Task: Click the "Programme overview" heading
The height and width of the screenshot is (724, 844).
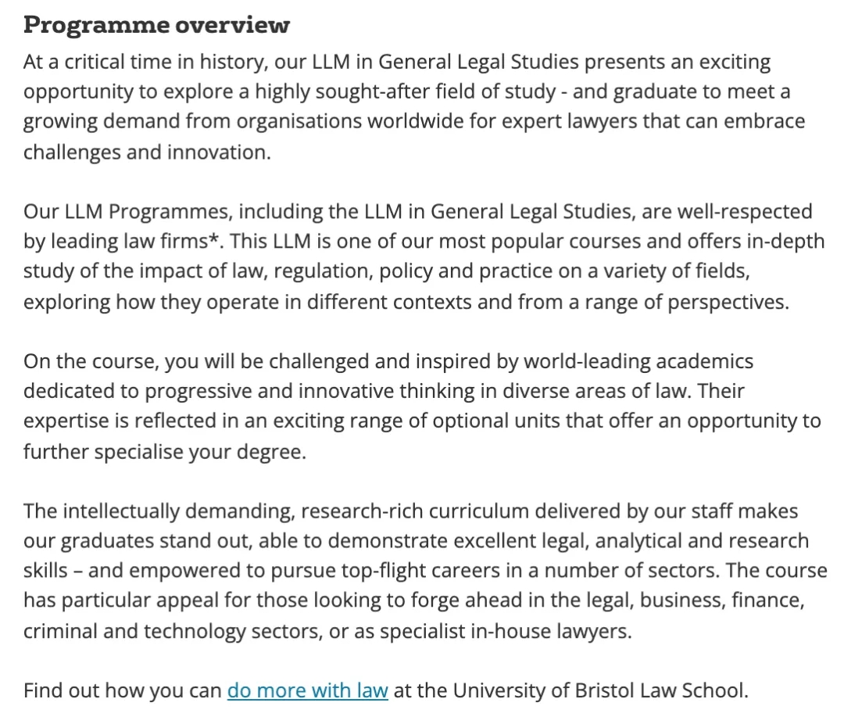Action: pyautogui.click(x=156, y=25)
